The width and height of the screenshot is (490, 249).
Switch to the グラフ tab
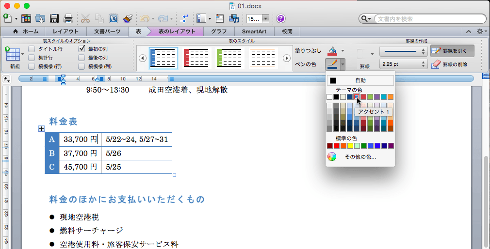coord(219,31)
